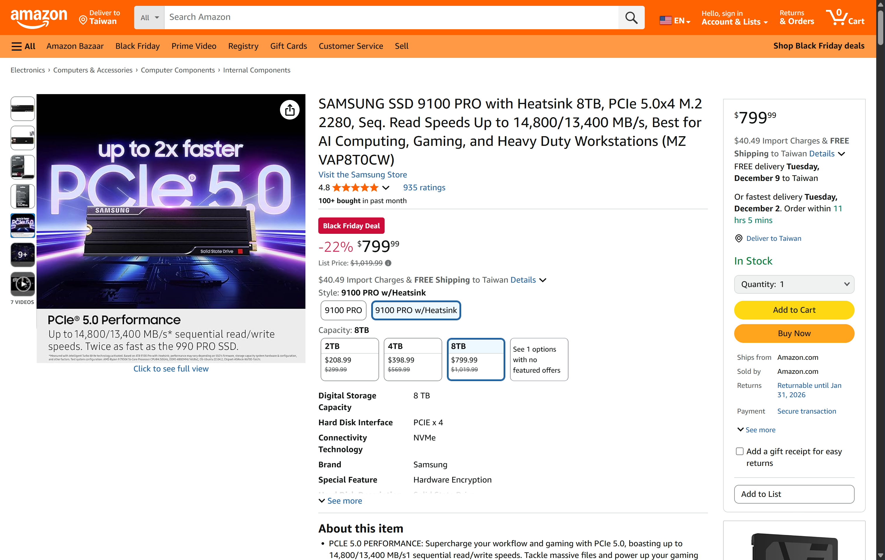Viewport: 885px width, 560px height.
Task: Open Returns & Orders
Action: pos(797,17)
